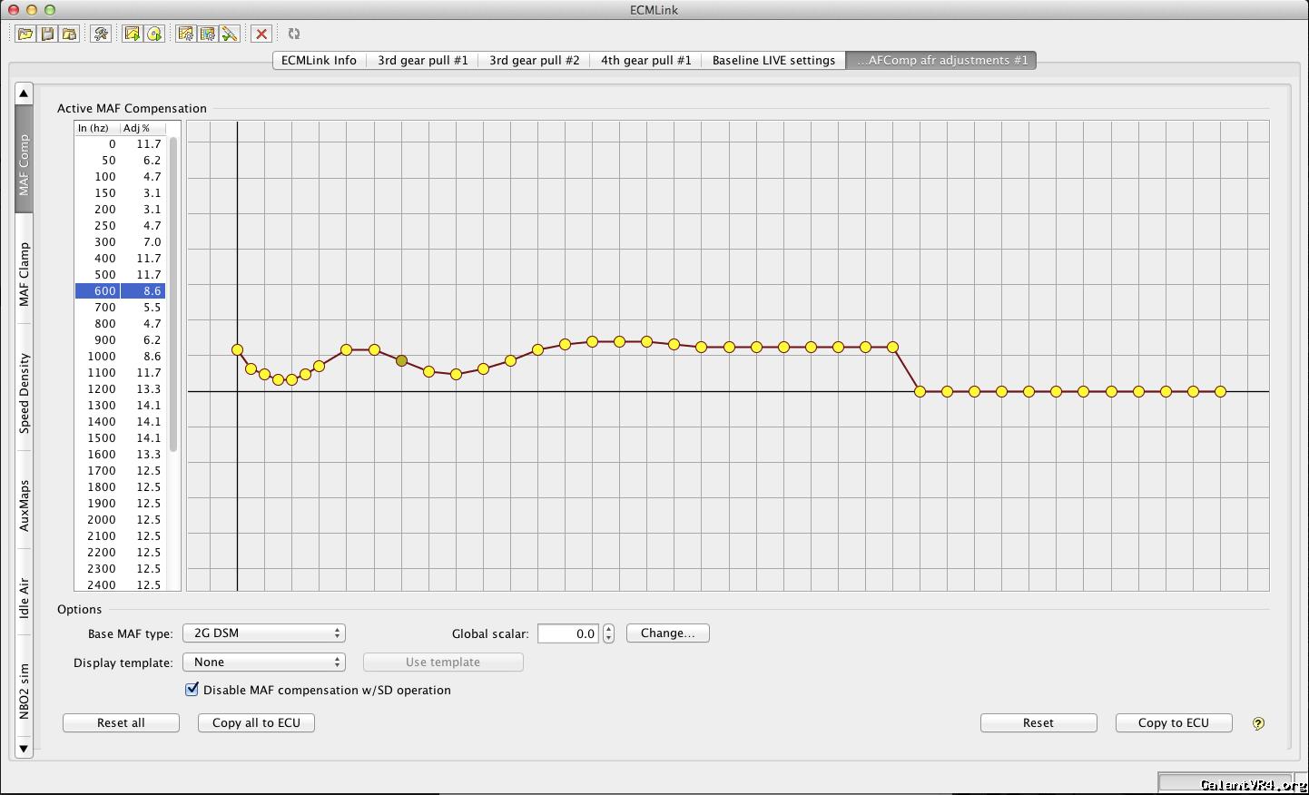Click the Global scalar input field

tap(568, 633)
